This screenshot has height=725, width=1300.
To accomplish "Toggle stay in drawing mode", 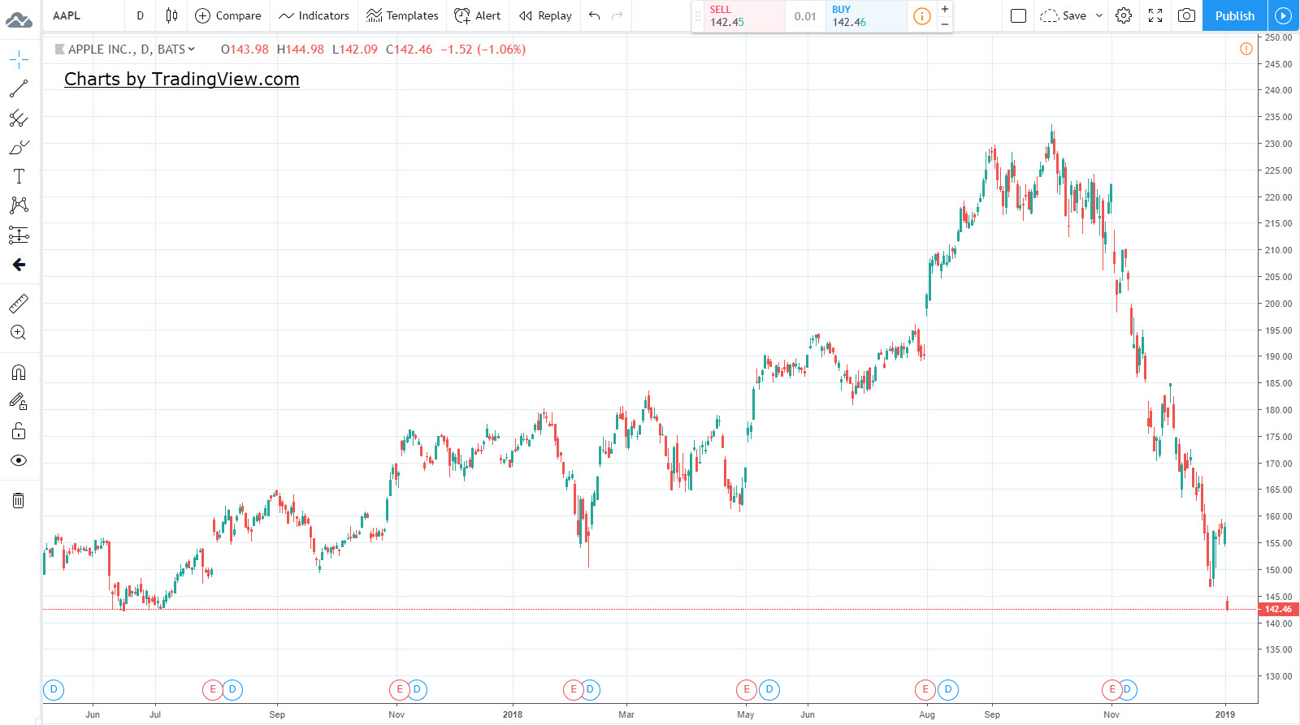I will click(x=19, y=402).
